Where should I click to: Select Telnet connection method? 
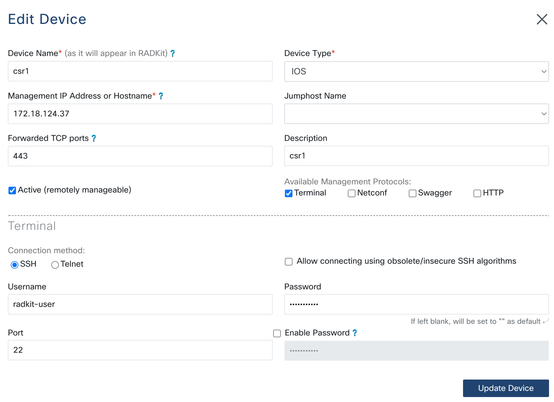(55, 265)
